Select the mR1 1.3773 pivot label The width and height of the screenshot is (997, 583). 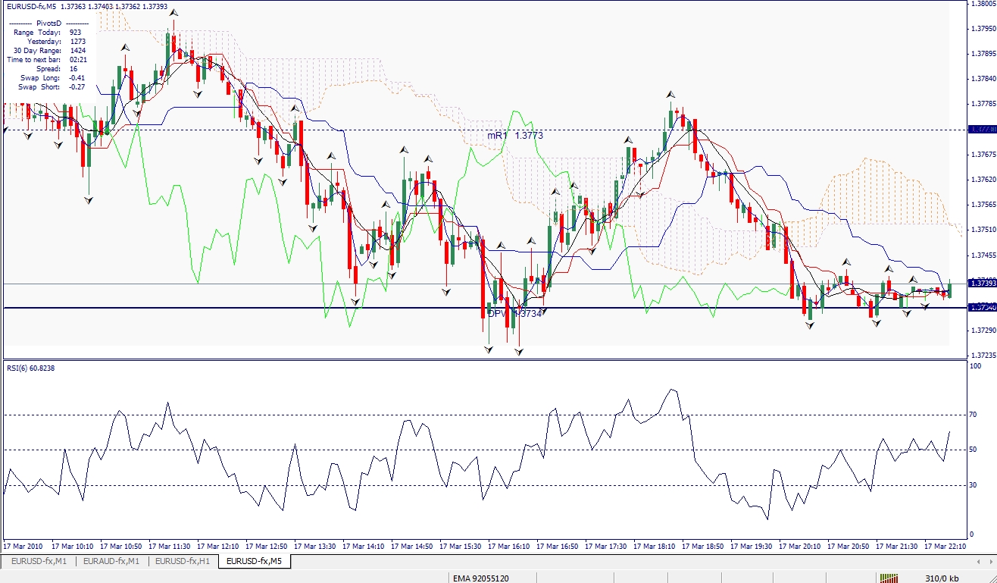tap(515, 135)
